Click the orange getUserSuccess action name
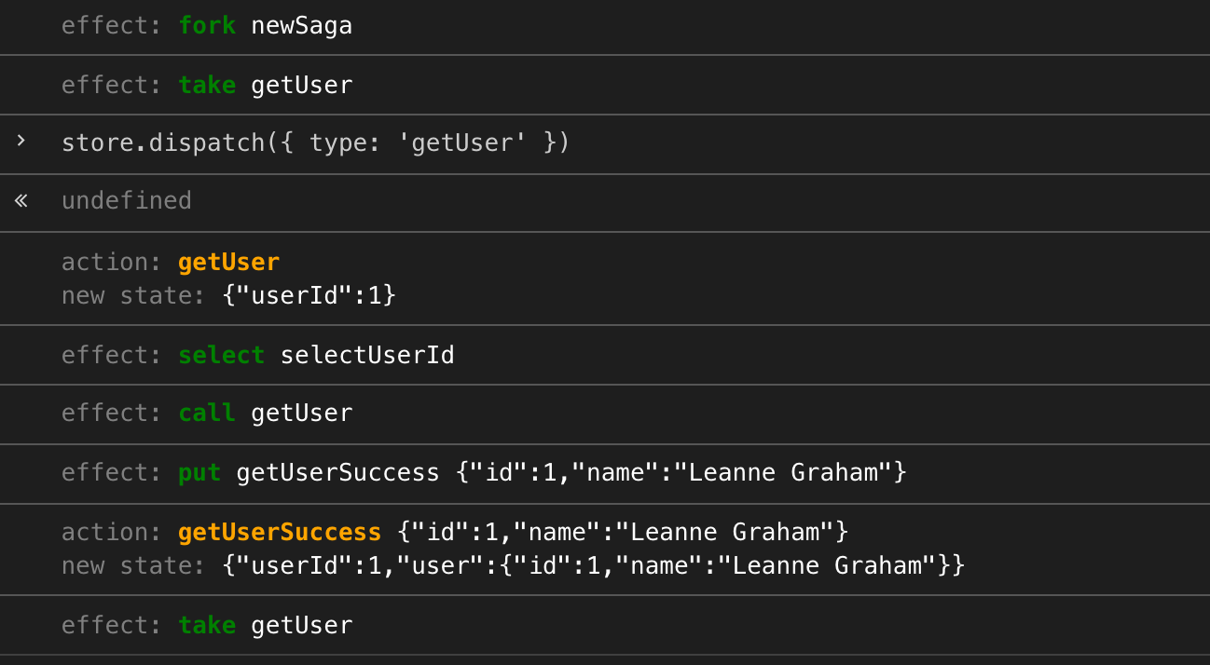 pyautogui.click(x=280, y=532)
